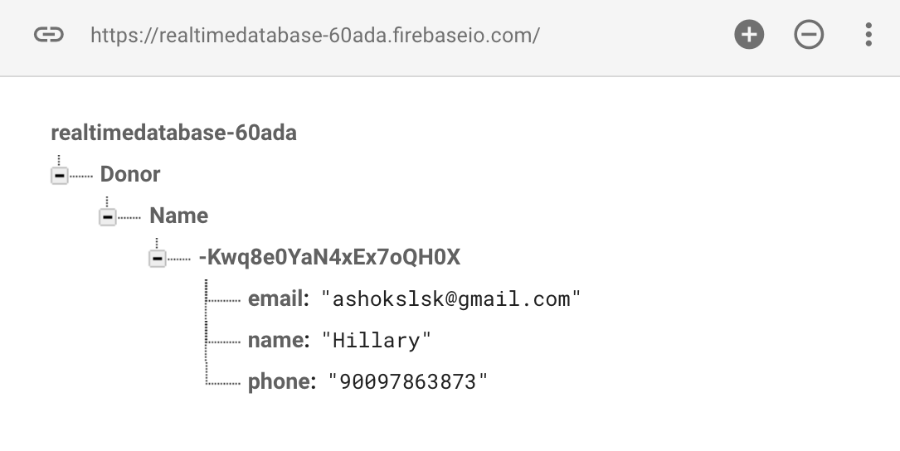Click the dotted connector before phone
Screen dimensions: 900x451
click(x=223, y=383)
